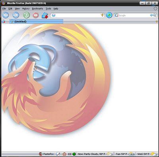159x157 pixels.
Task: Open the Google search engine selector
Action: click(x=116, y=15)
